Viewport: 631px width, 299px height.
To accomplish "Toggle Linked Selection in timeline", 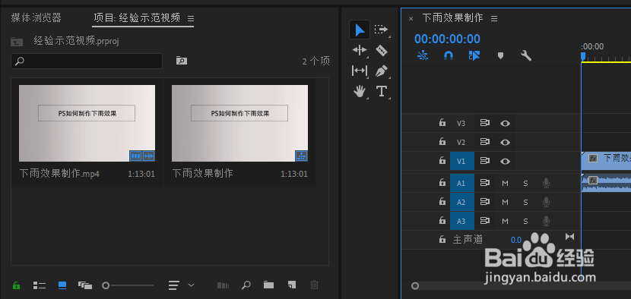I will point(474,55).
